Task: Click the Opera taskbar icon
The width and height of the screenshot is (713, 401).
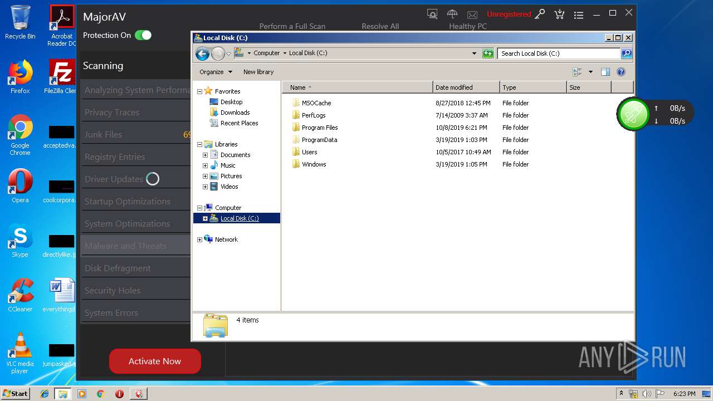Action: point(119,394)
